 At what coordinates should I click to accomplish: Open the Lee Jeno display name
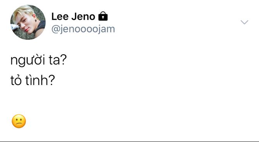tap(73, 17)
